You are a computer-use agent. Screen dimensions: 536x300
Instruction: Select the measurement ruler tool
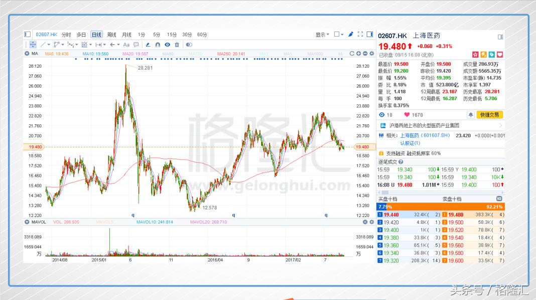[x=84, y=45]
